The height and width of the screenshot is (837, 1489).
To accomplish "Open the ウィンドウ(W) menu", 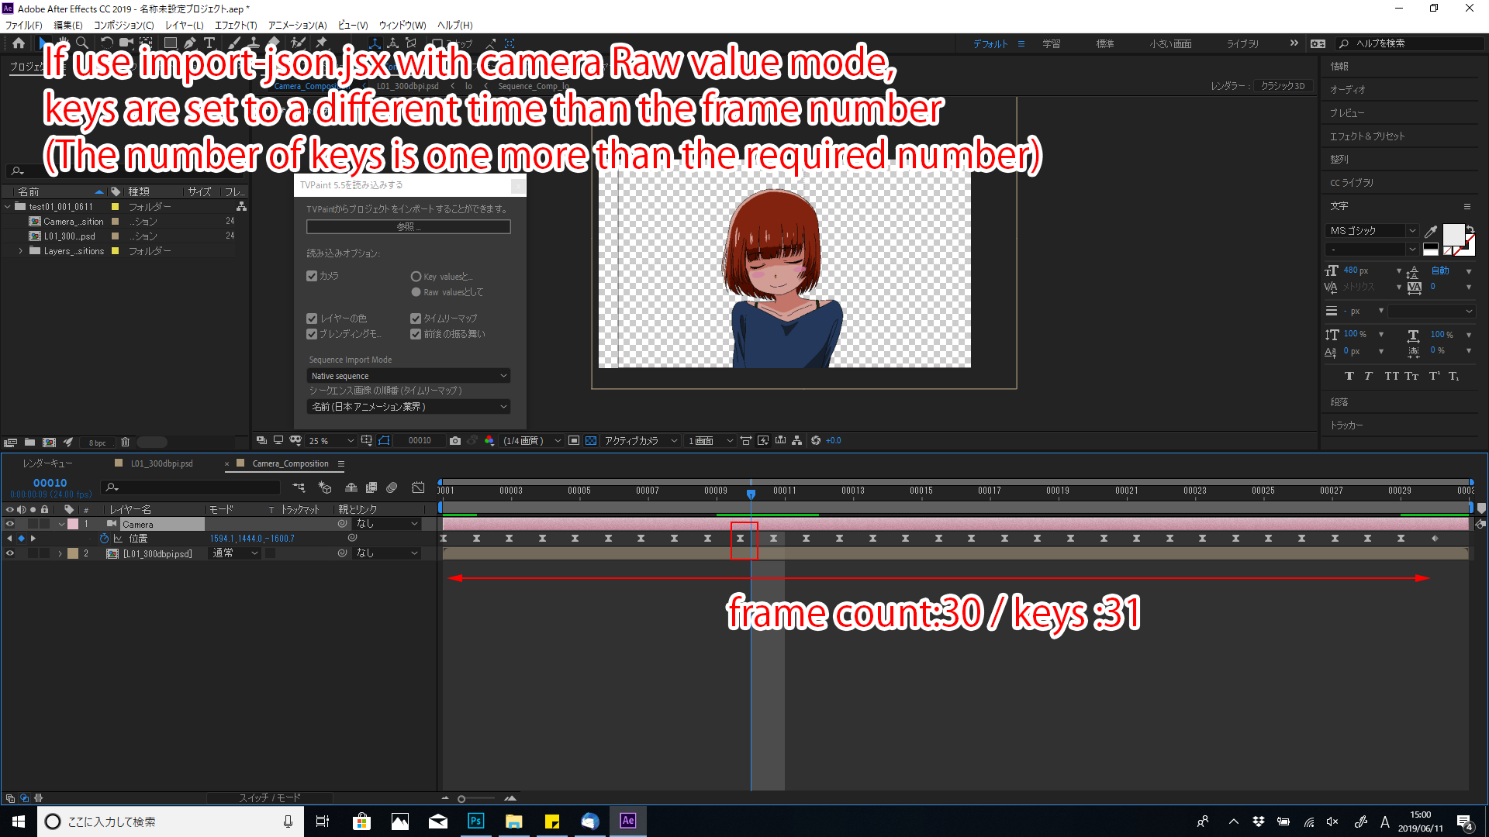I will click(x=402, y=25).
